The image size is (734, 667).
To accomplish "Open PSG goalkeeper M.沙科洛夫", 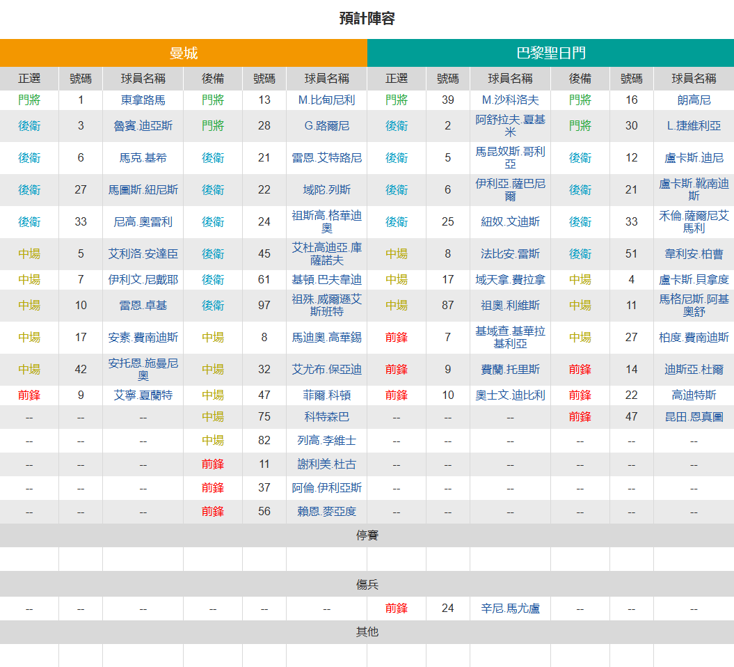I will [x=510, y=100].
